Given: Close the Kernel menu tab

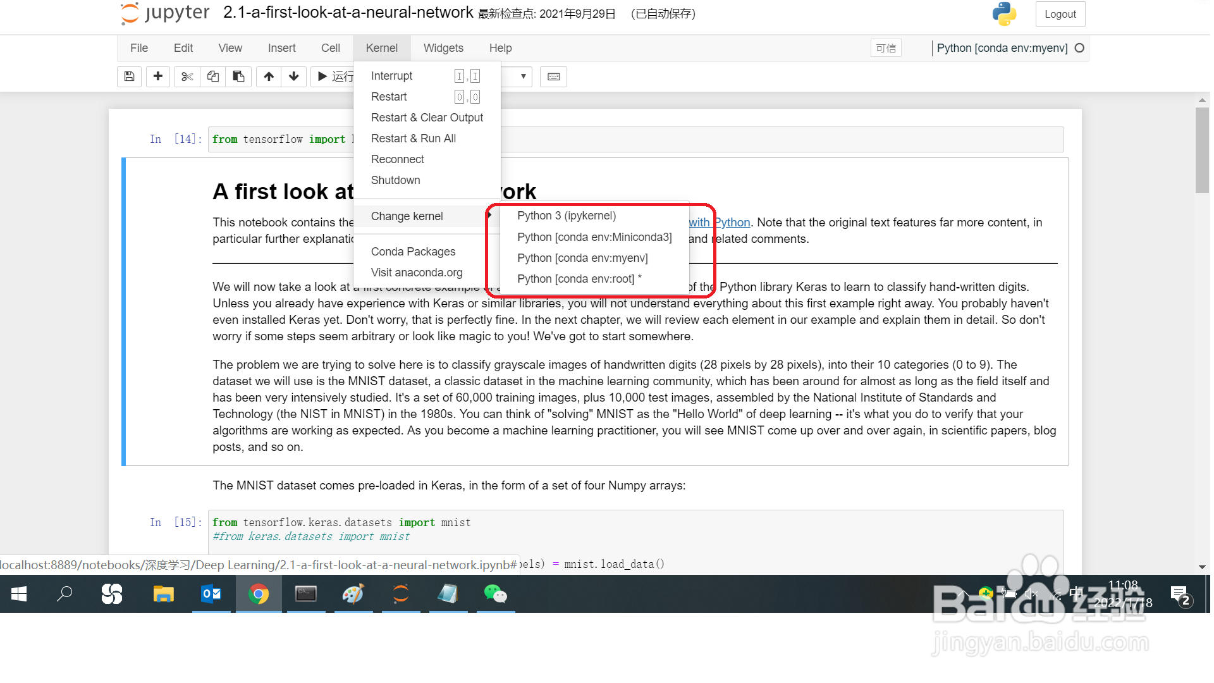Looking at the screenshot, I should pos(382,48).
